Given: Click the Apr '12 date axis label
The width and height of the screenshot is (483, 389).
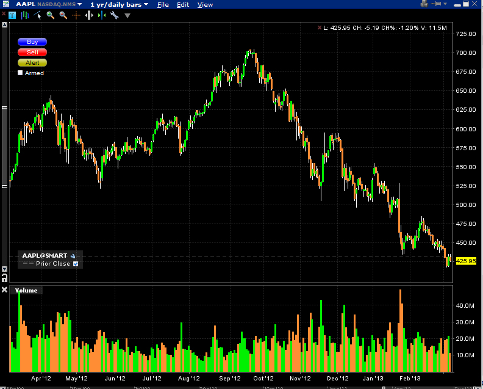Looking at the screenshot, I should click(41, 378).
